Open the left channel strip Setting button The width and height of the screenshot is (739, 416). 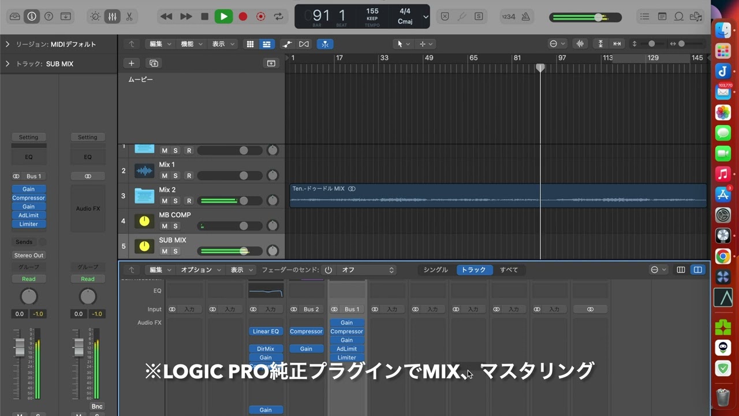click(x=28, y=137)
